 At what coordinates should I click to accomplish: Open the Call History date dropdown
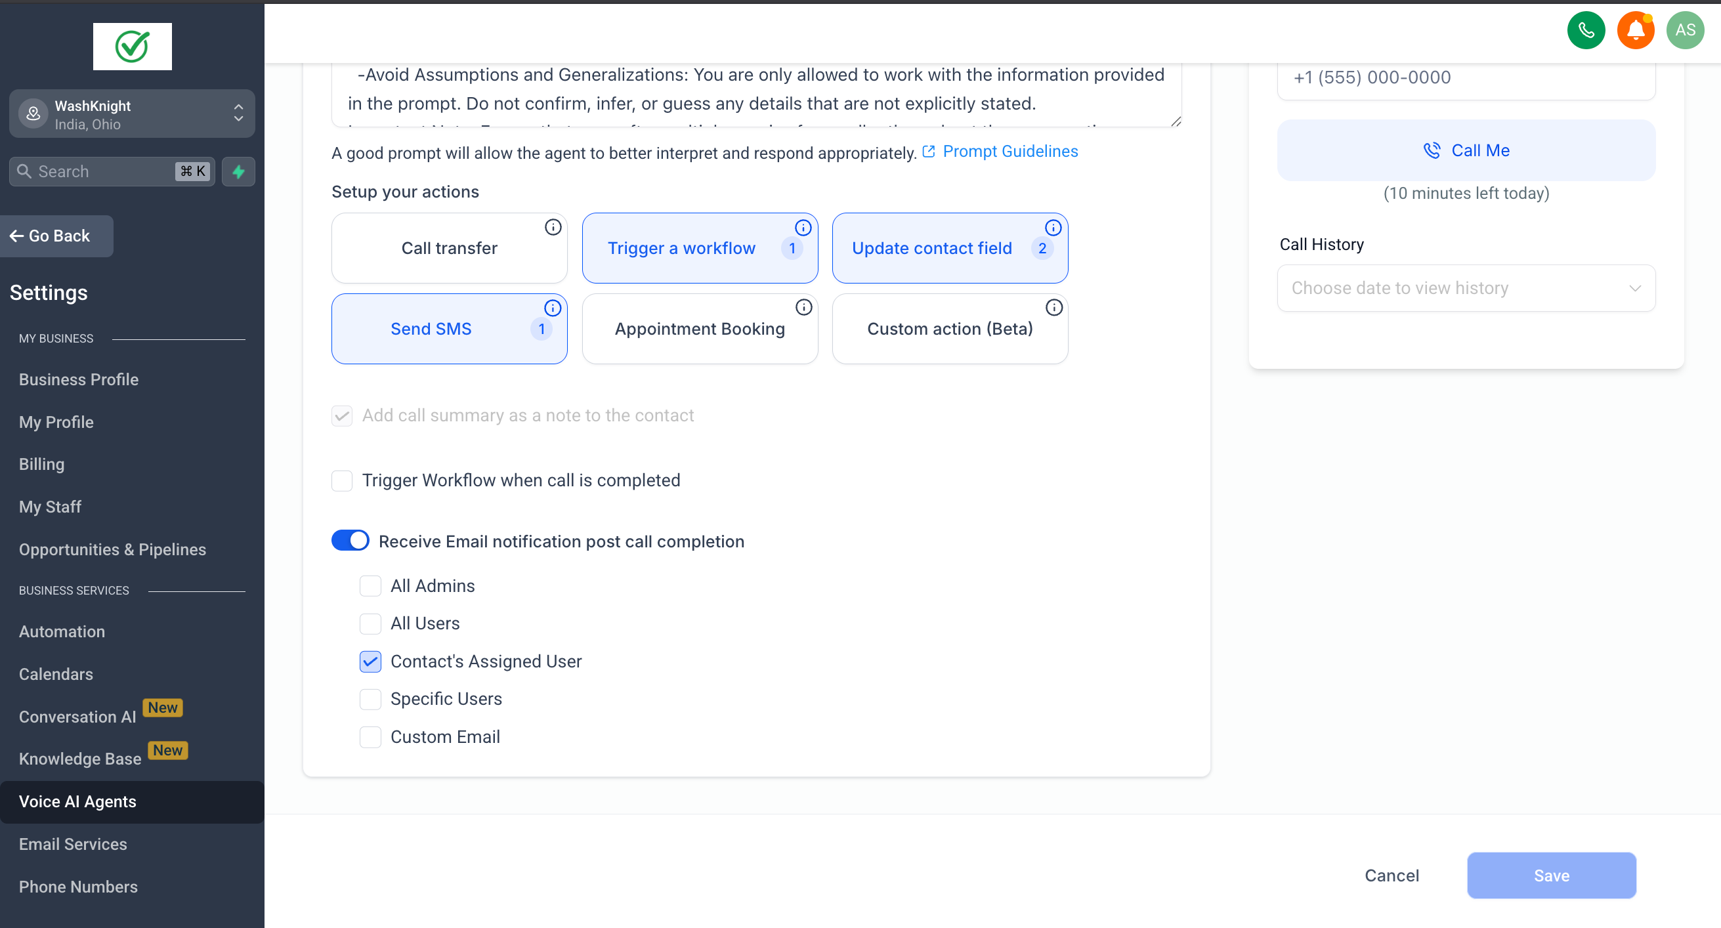pyautogui.click(x=1466, y=288)
